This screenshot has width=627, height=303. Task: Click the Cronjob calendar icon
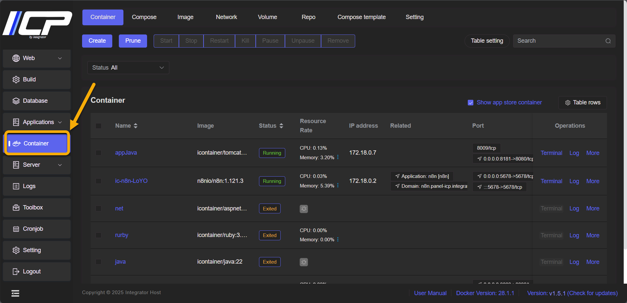pyautogui.click(x=16, y=229)
